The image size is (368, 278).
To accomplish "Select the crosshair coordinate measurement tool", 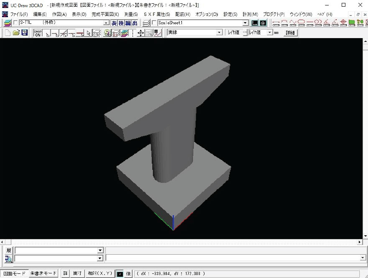I will point(343,23).
